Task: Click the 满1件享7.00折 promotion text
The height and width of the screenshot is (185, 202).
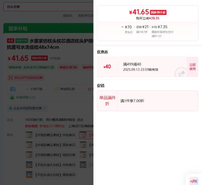Action: (x=132, y=101)
